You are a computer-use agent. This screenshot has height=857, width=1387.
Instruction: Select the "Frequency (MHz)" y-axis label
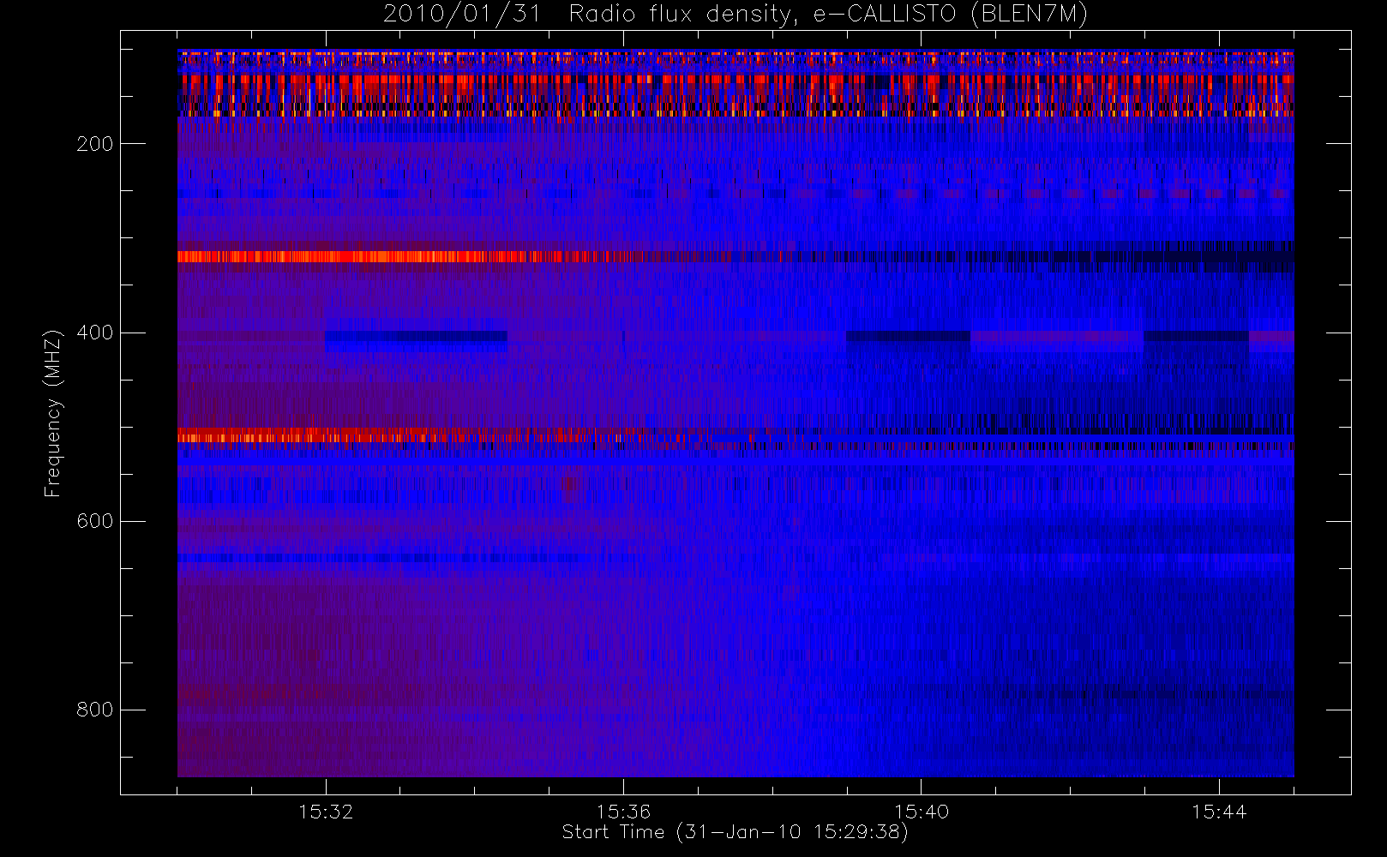click(x=53, y=413)
